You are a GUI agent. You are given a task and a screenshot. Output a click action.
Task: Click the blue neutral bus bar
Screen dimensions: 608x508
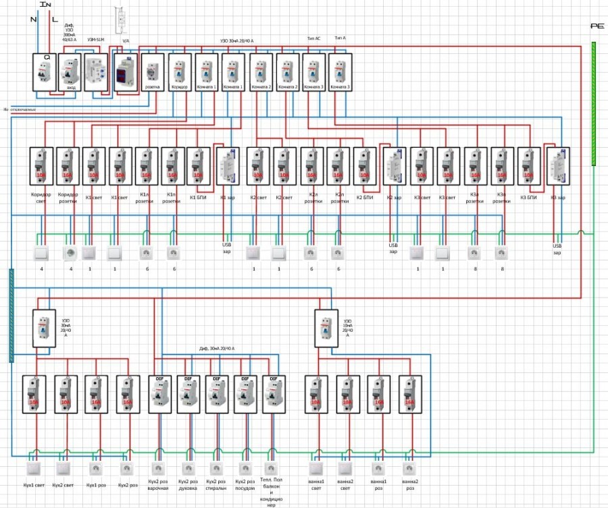click(11, 315)
